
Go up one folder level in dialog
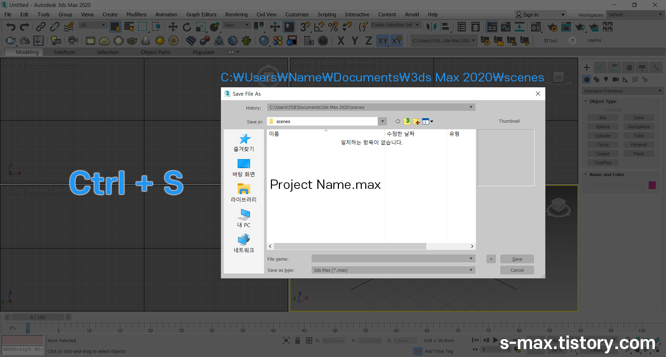[x=407, y=121]
